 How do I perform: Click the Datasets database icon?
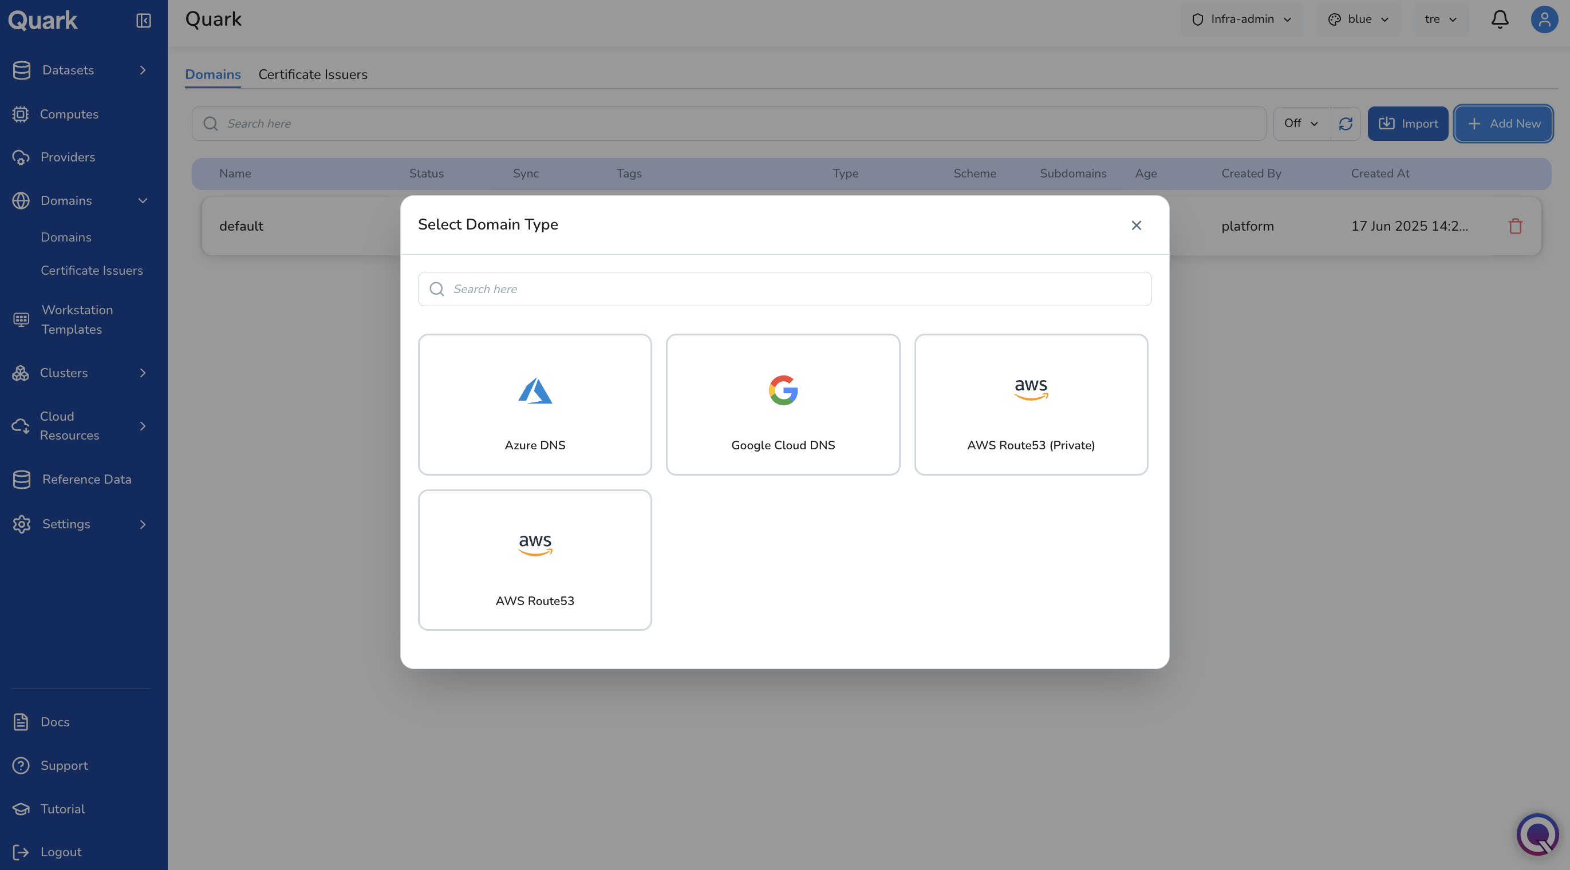[21, 70]
